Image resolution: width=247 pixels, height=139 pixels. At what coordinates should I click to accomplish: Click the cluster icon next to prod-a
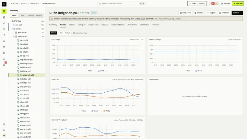coord(14,29)
